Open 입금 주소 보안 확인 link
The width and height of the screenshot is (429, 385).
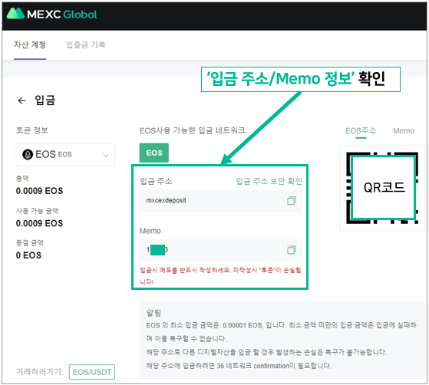(x=269, y=181)
